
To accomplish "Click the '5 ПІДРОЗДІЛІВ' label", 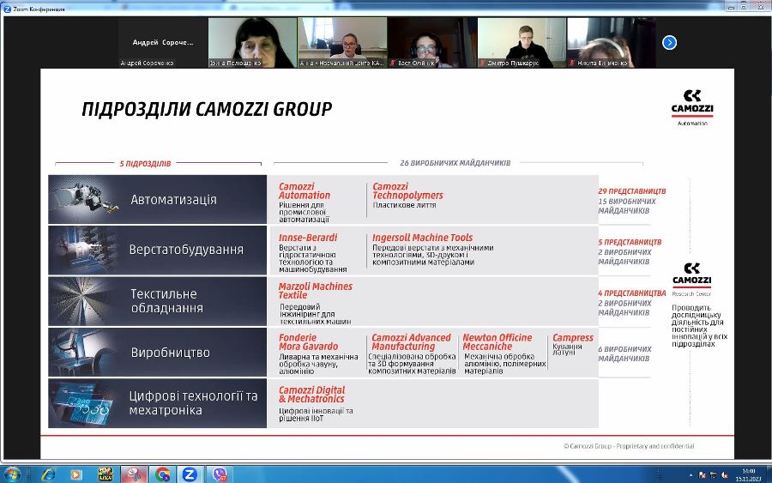I will point(145,164).
